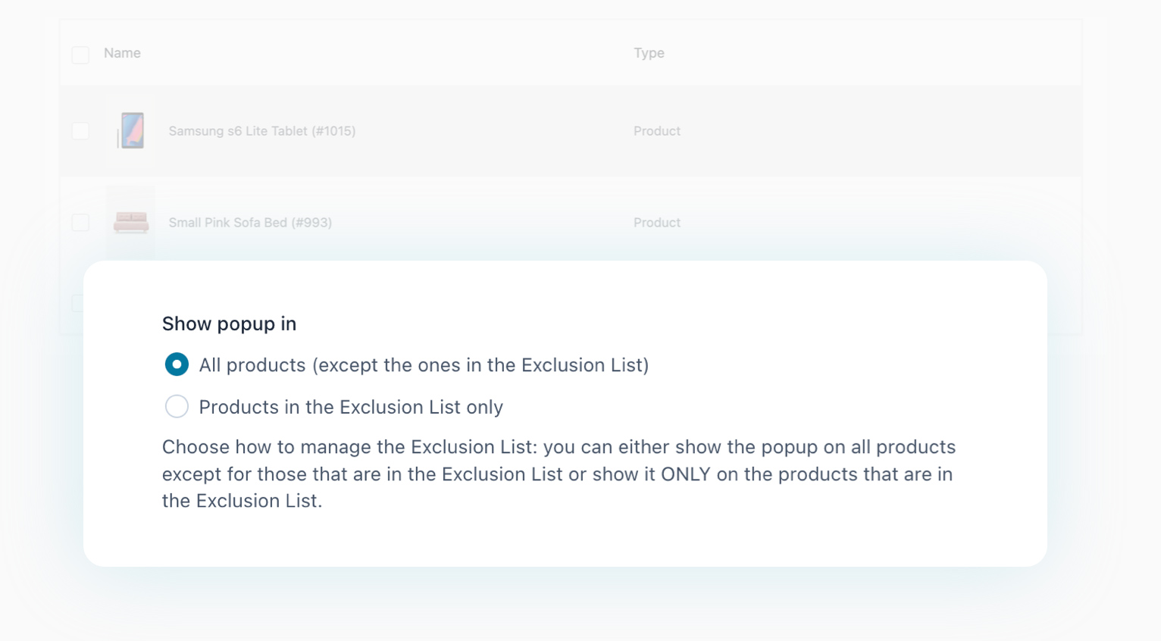The height and width of the screenshot is (641, 1161).
Task: Sort by the Name column header
Action: pos(122,53)
